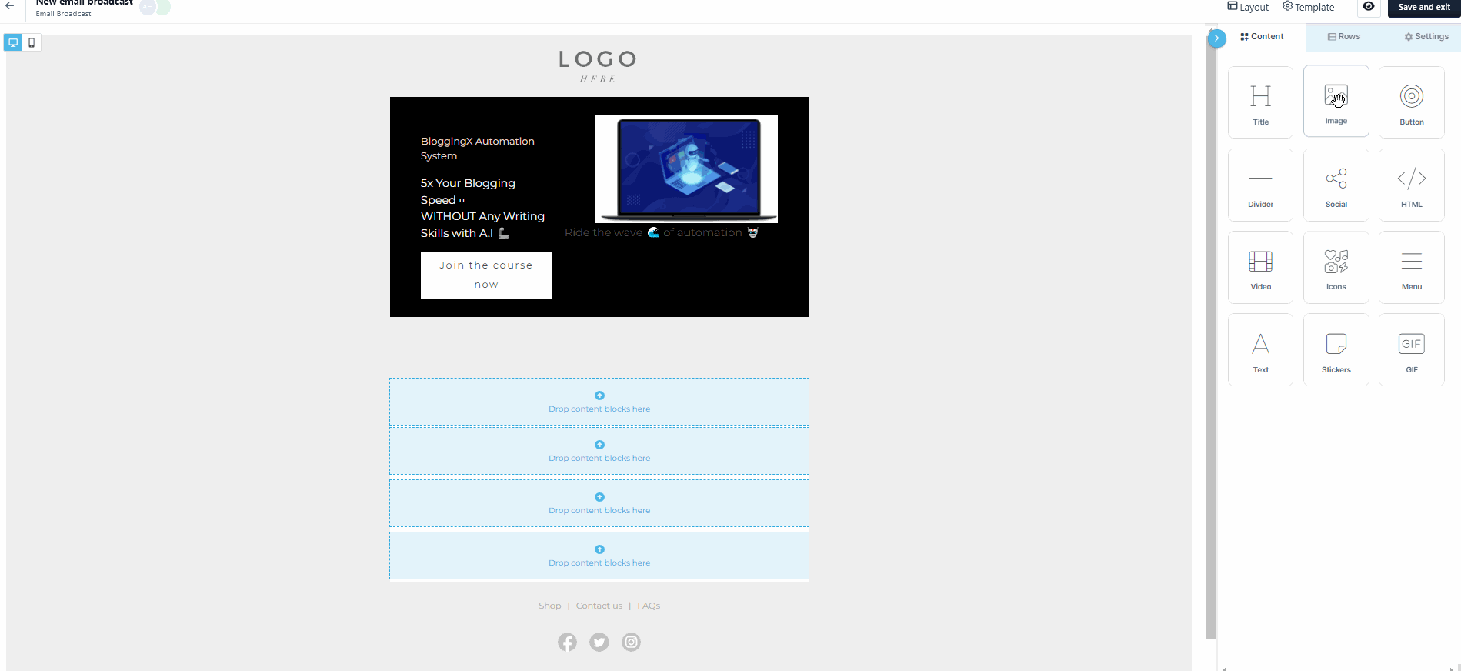Select the Video content block

pyautogui.click(x=1260, y=267)
